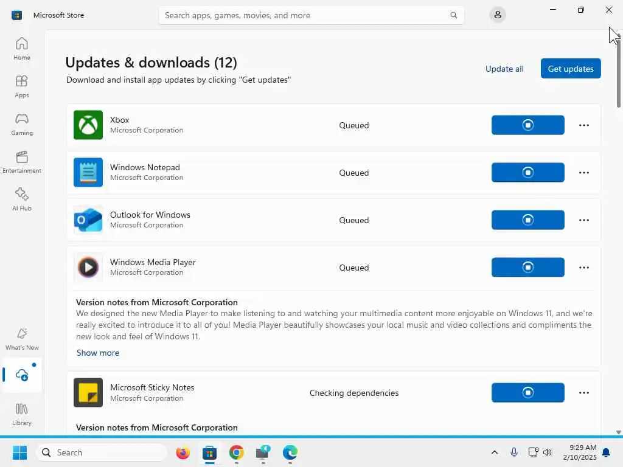
Task: Launch Firefox from the taskbar
Action: pyautogui.click(x=183, y=452)
